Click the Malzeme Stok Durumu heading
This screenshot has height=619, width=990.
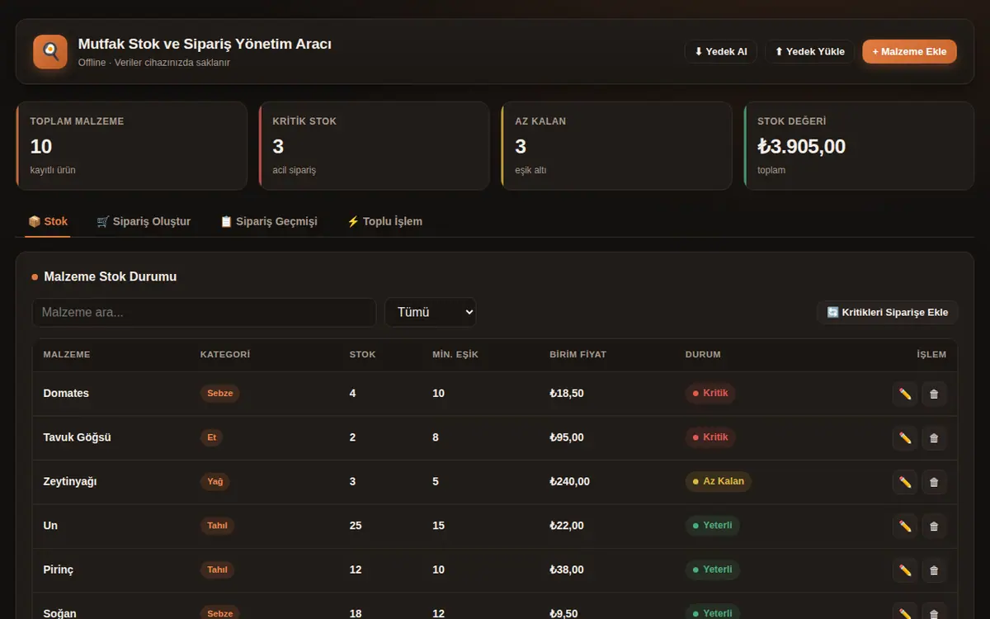click(x=111, y=276)
